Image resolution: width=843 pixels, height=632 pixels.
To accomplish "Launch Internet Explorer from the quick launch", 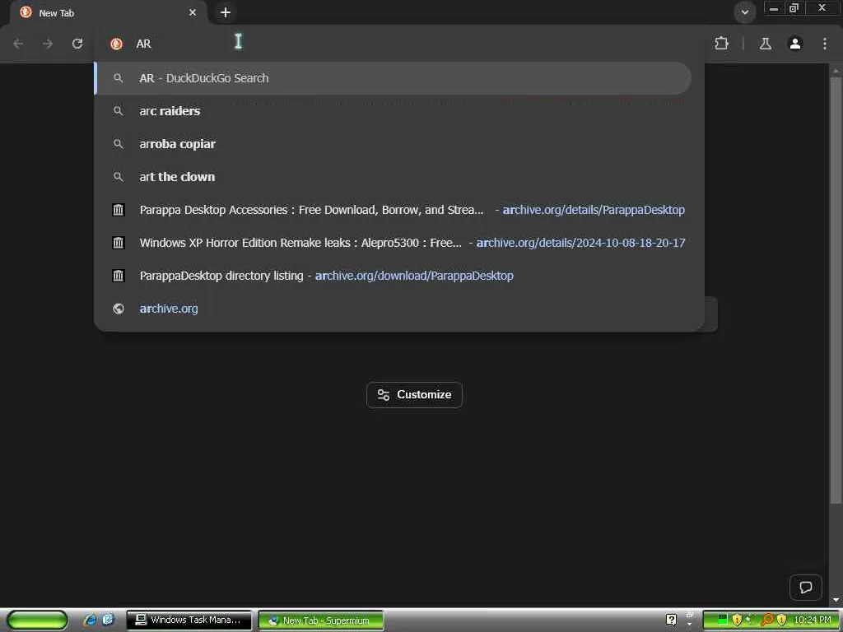I will point(90,620).
